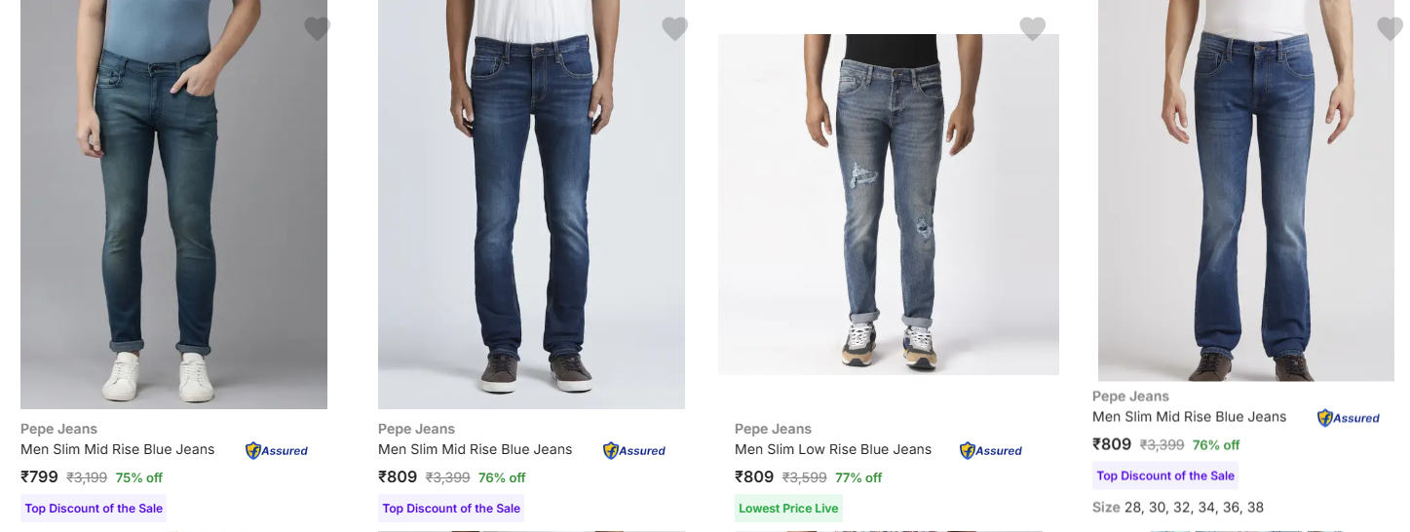Click Assured badge on Low Rise Blue Jeans
Viewport: 1410px width, 532px height.
coord(991,451)
